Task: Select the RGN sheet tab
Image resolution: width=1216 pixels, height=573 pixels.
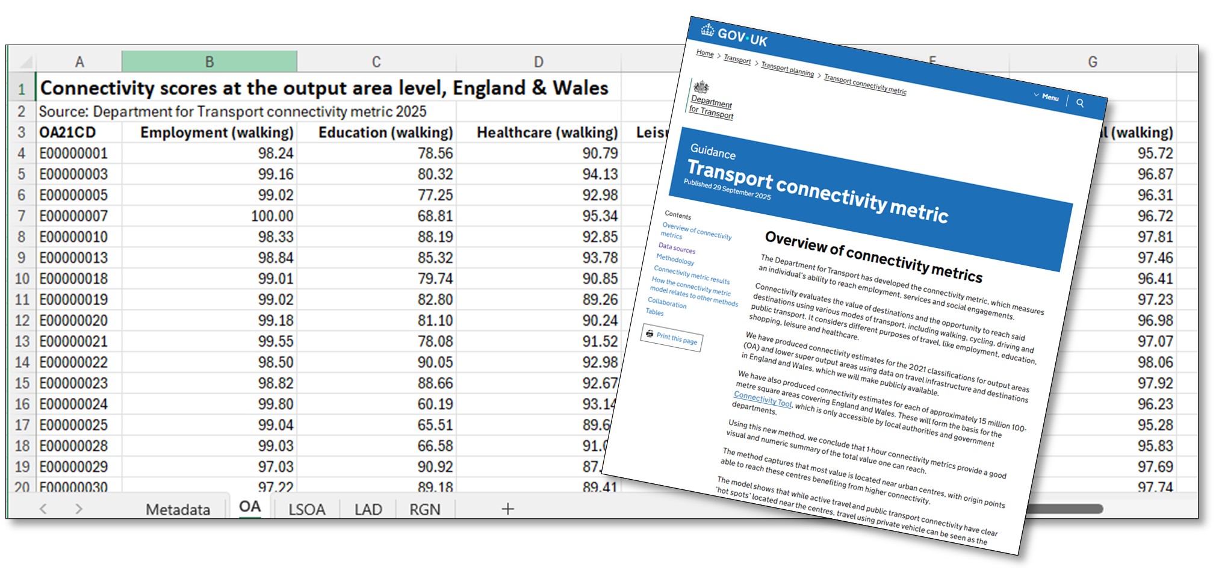Action: click(425, 509)
